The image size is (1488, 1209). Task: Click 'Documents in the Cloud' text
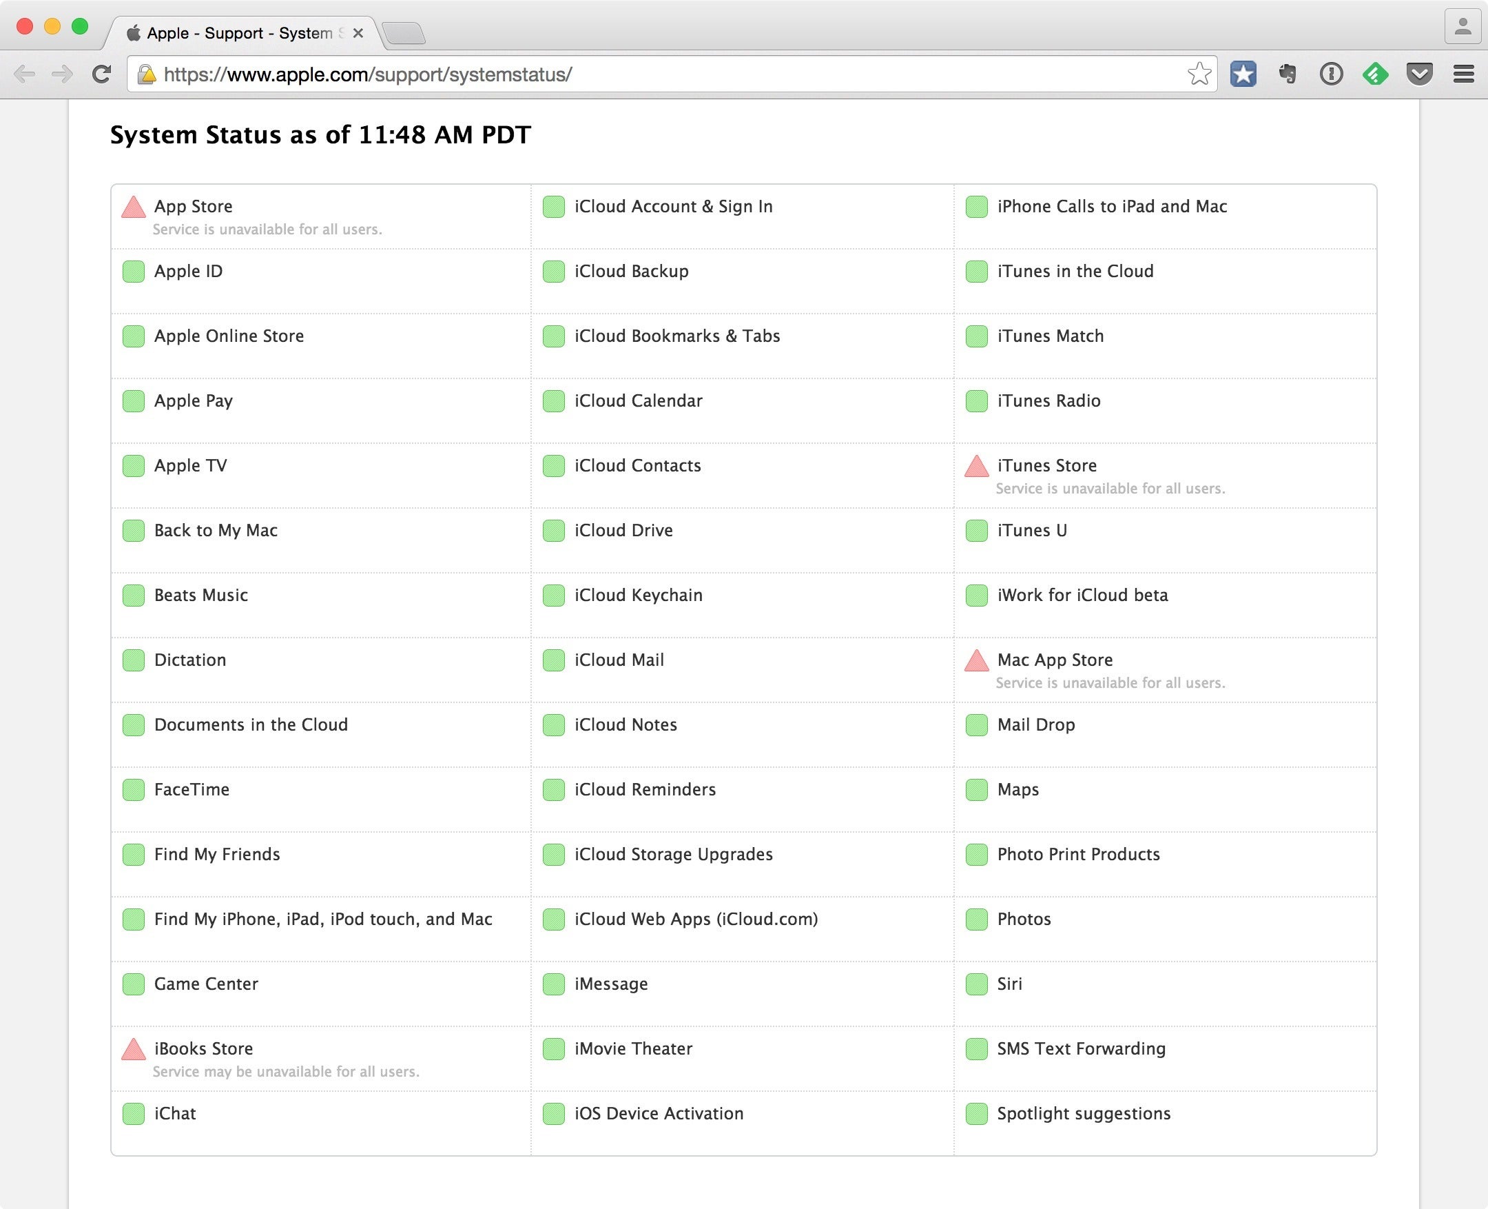click(251, 725)
